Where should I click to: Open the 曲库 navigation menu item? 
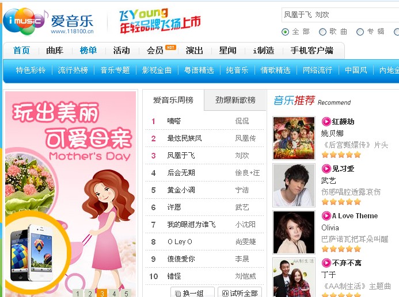[55, 50]
